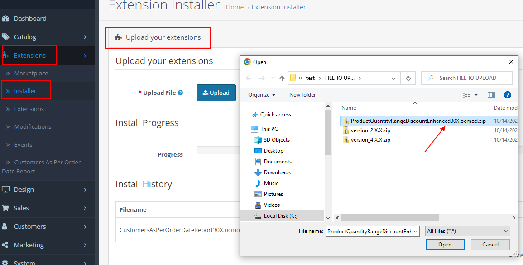
Task: Expand the Organize dropdown menu
Action: click(x=262, y=95)
